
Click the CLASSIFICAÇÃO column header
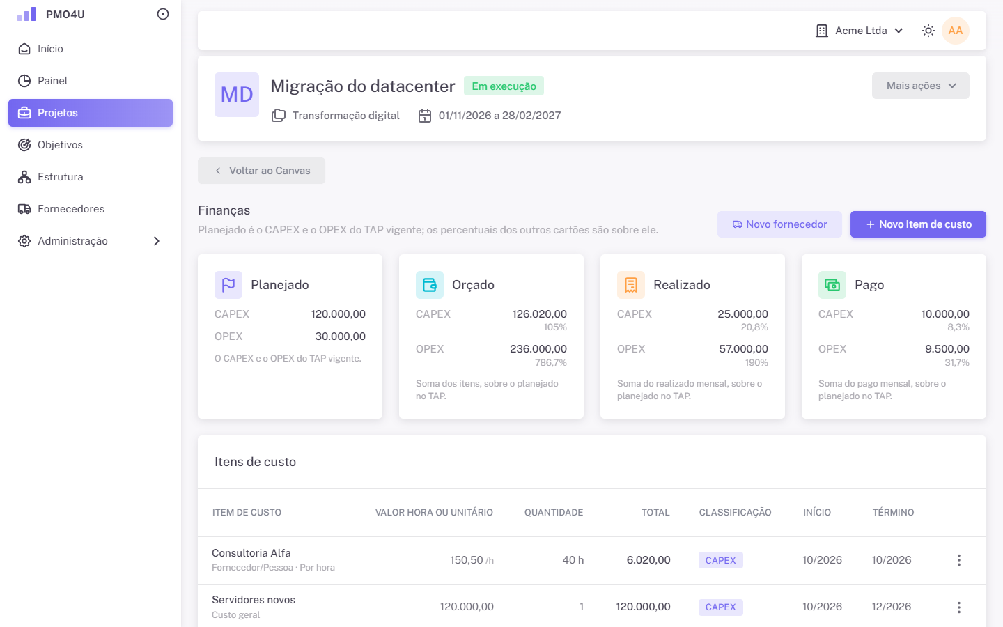pos(735,513)
